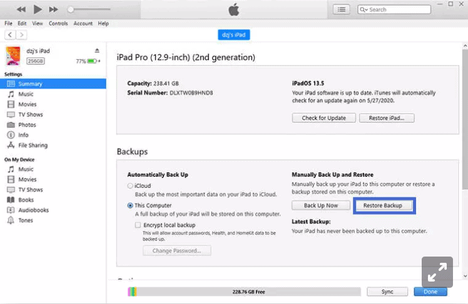The width and height of the screenshot is (468, 304).
Task: Open the list view button
Action: click(x=342, y=9)
